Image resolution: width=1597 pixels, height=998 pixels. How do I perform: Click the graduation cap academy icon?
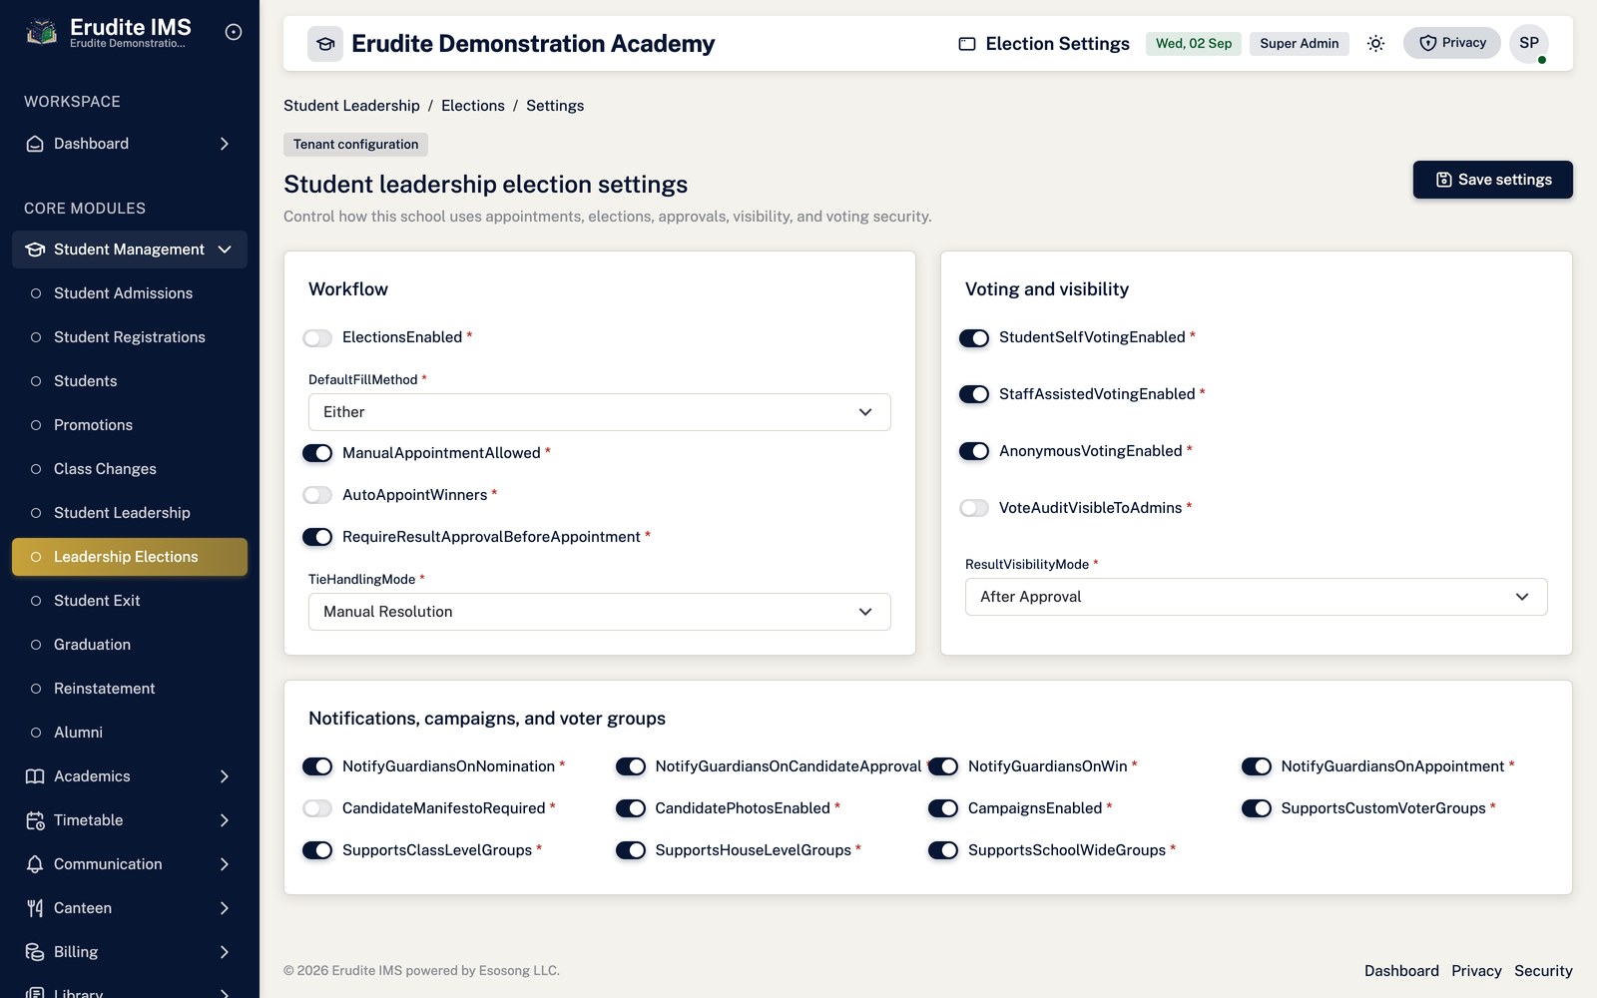[325, 44]
